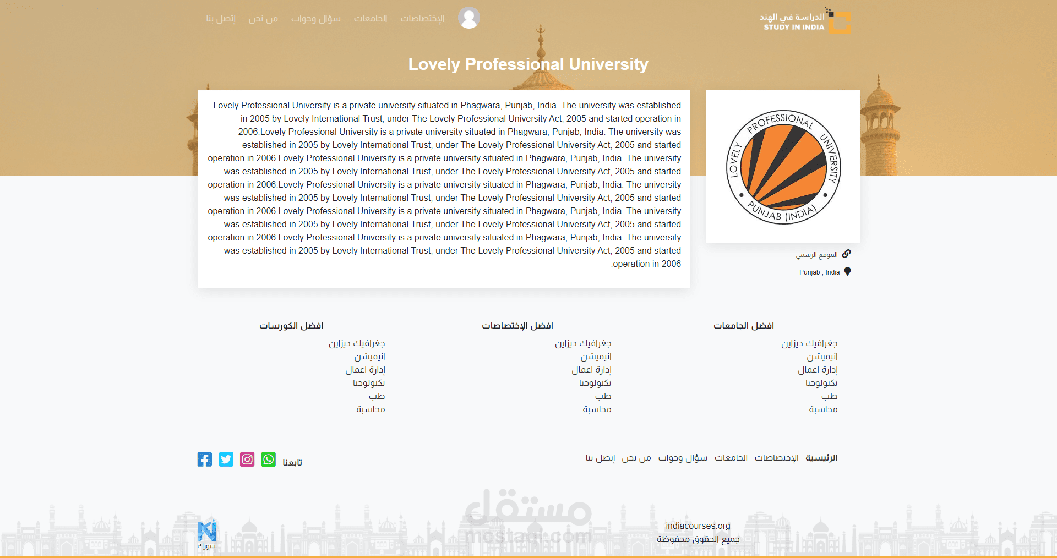Go to سؤال وجواب in the footer menu

point(683,458)
